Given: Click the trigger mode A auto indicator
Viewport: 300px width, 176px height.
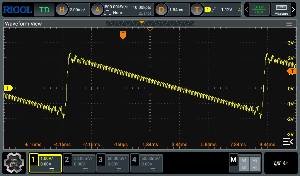Looking at the screenshot, I should pyautogui.click(x=239, y=10).
